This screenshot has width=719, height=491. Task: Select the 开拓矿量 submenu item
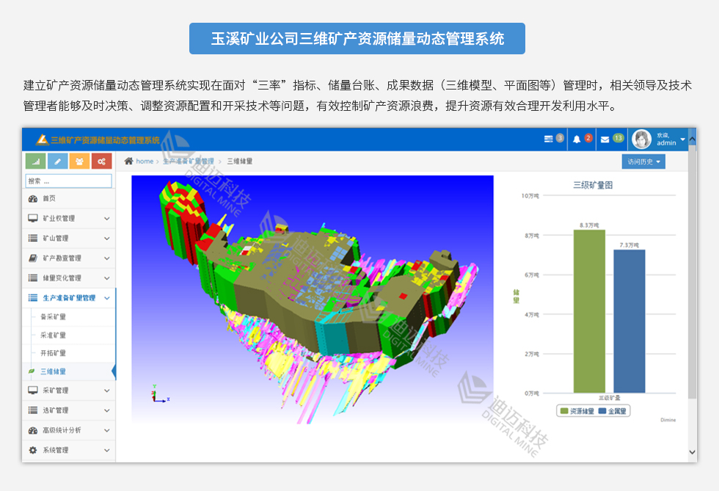(53, 353)
